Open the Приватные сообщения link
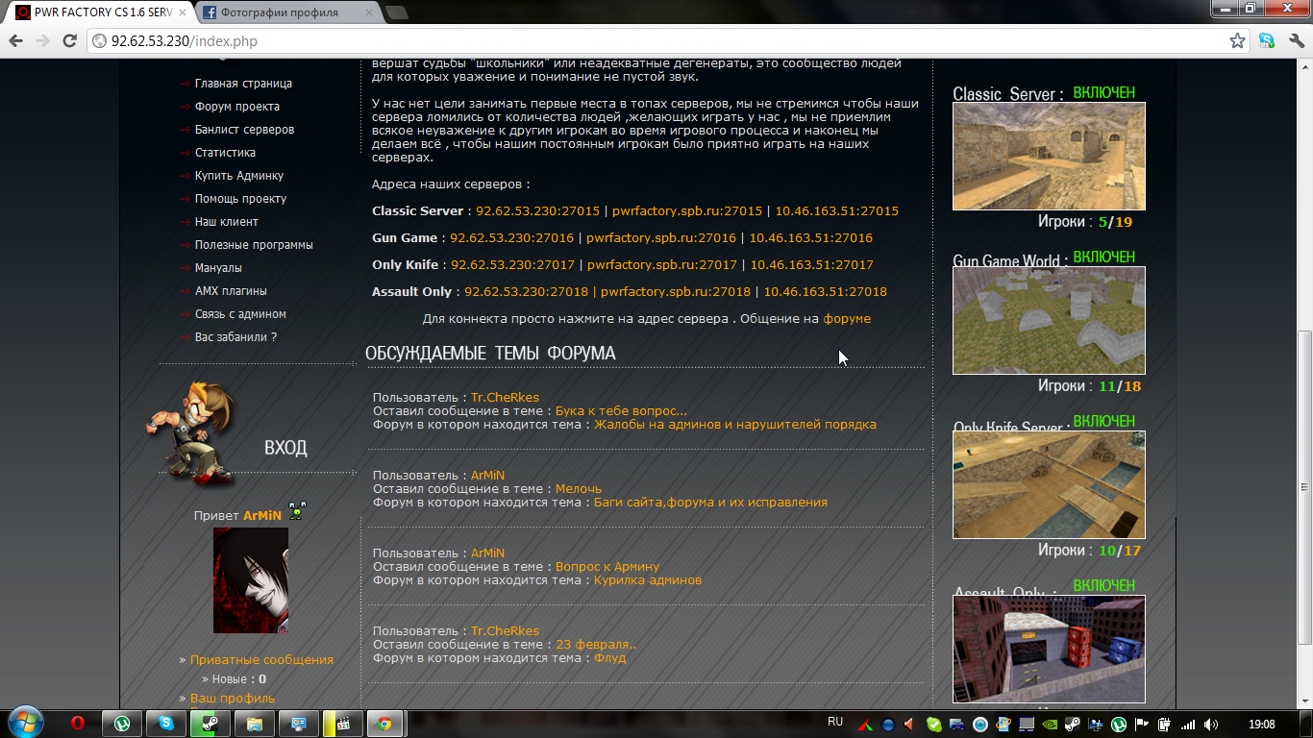 (x=261, y=660)
